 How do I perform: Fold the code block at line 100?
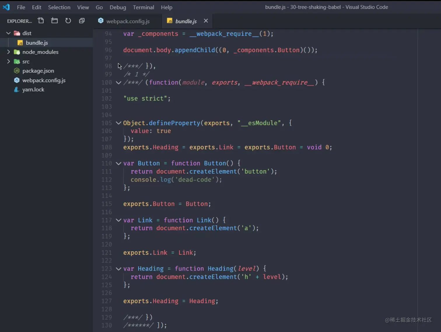(x=118, y=82)
